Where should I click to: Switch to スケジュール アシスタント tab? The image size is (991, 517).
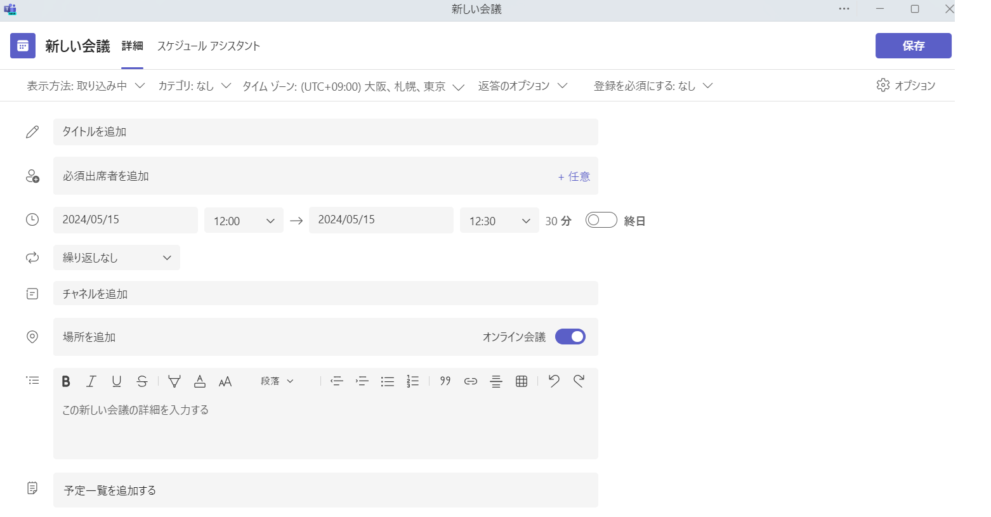tap(209, 46)
